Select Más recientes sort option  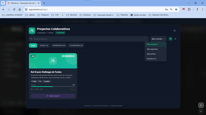[x=156, y=44]
